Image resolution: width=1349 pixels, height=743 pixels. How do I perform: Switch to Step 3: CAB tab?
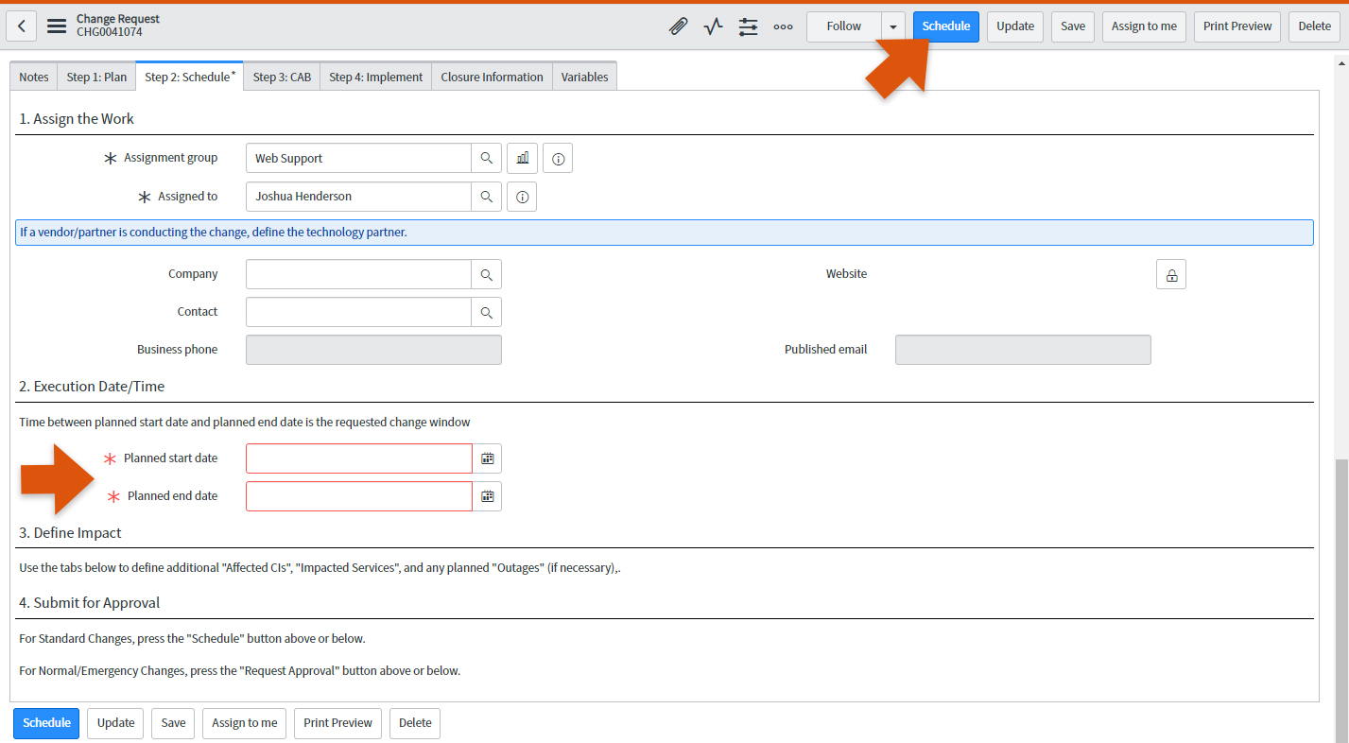[282, 78]
